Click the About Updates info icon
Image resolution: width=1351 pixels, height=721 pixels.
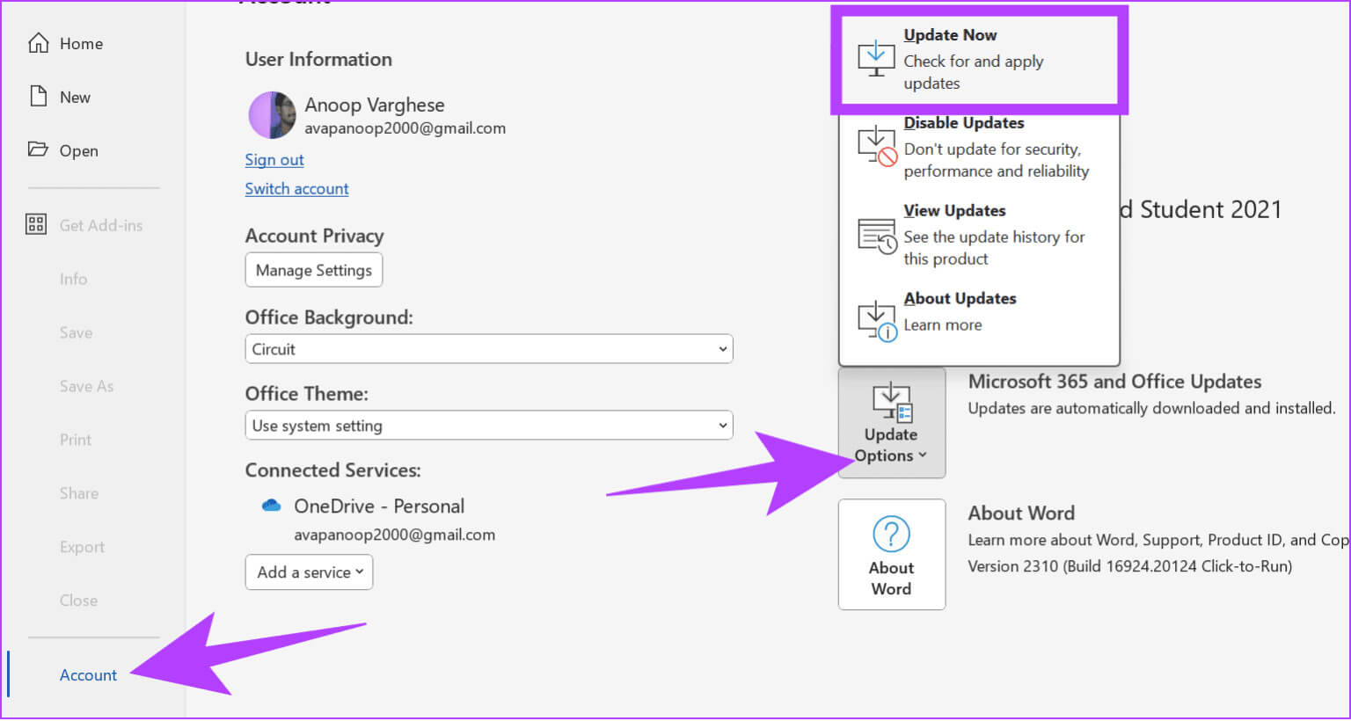coord(877,320)
